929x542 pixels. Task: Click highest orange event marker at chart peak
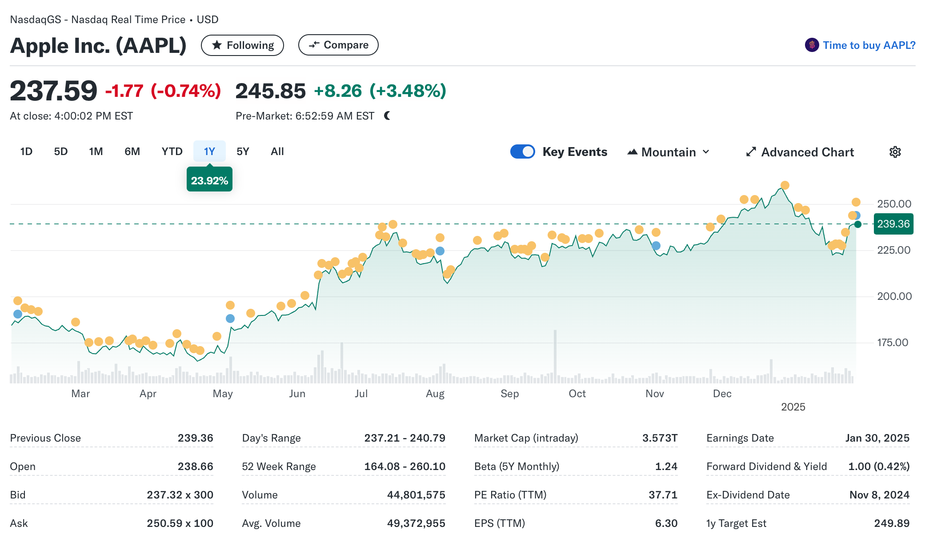coord(785,185)
